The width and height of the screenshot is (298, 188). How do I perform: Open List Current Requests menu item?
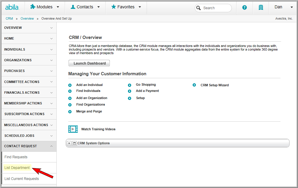(22, 179)
